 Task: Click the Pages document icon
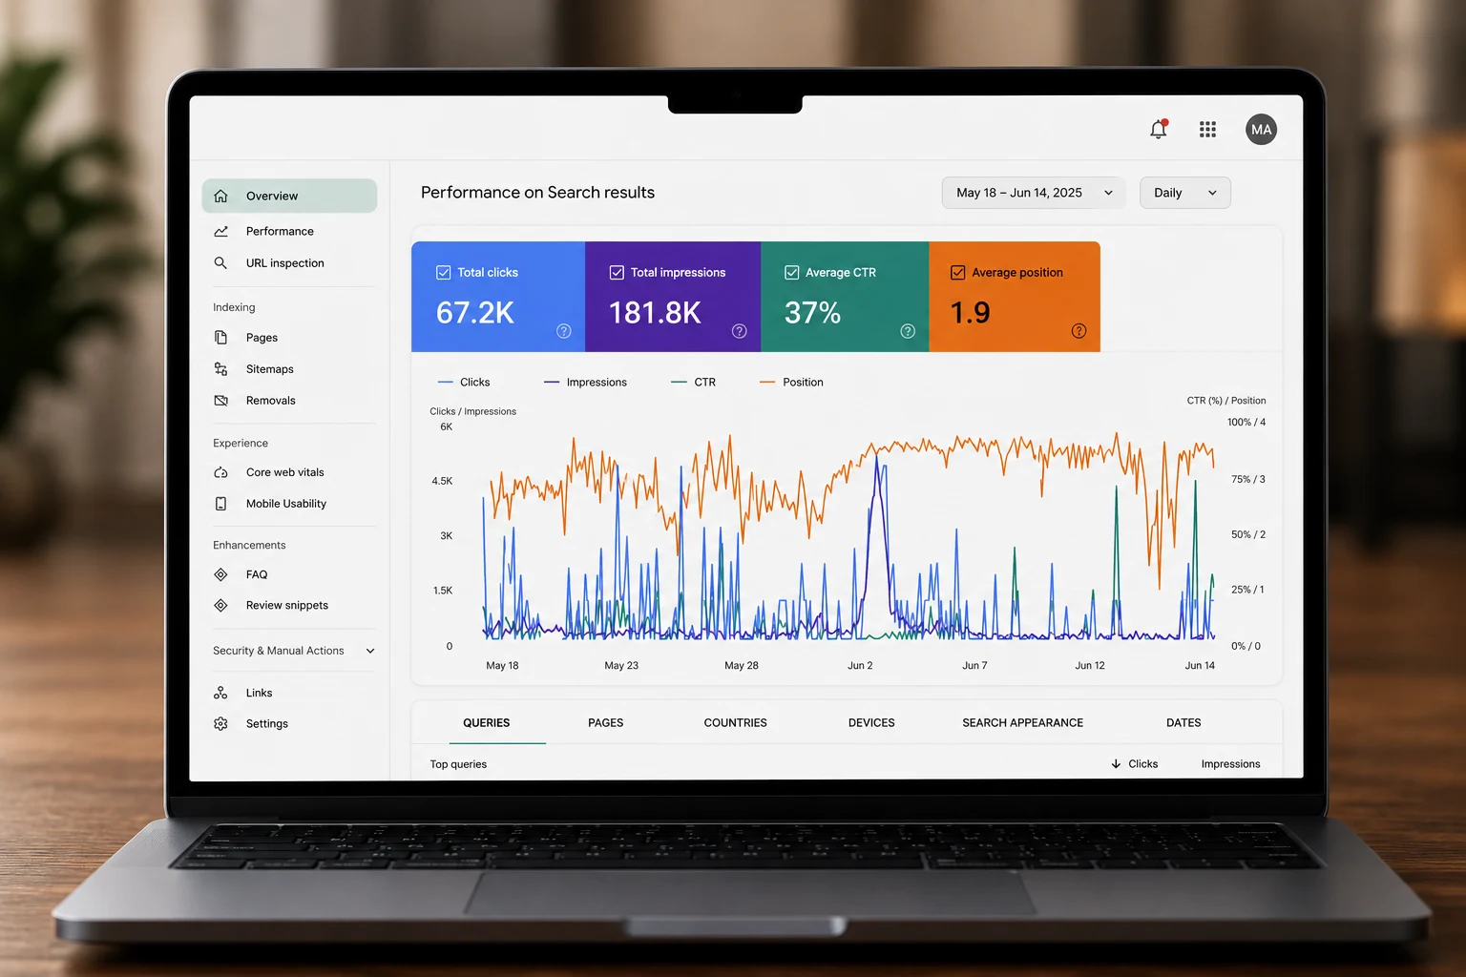(x=220, y=337)
